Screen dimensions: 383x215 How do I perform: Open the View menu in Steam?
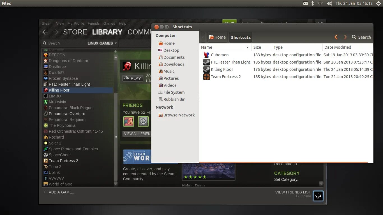[60, 23]
